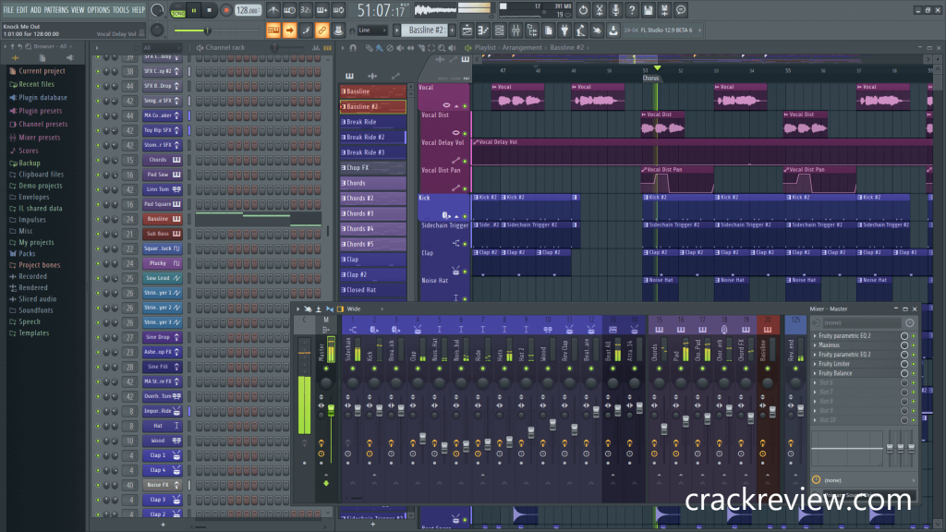Viewport: 946px width, 532px height.
Task: Toggle Song mode pattern/song switch
Action: (177, 10)
